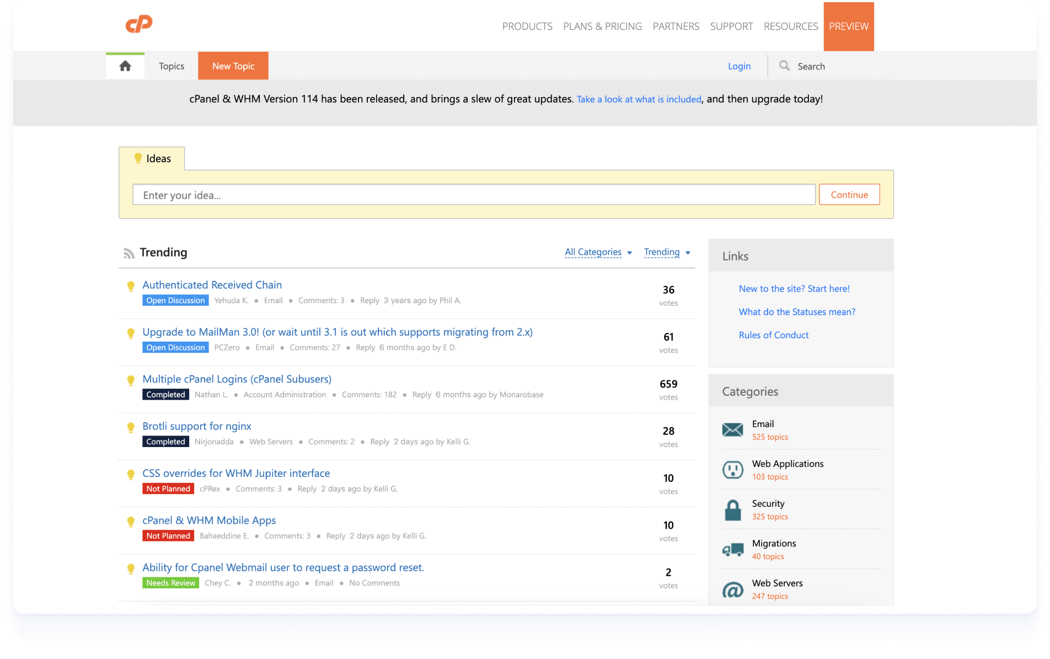Open the Security category
Image resolution: width=1050 pixels, height=659 pixels.
tap(768, 503)
